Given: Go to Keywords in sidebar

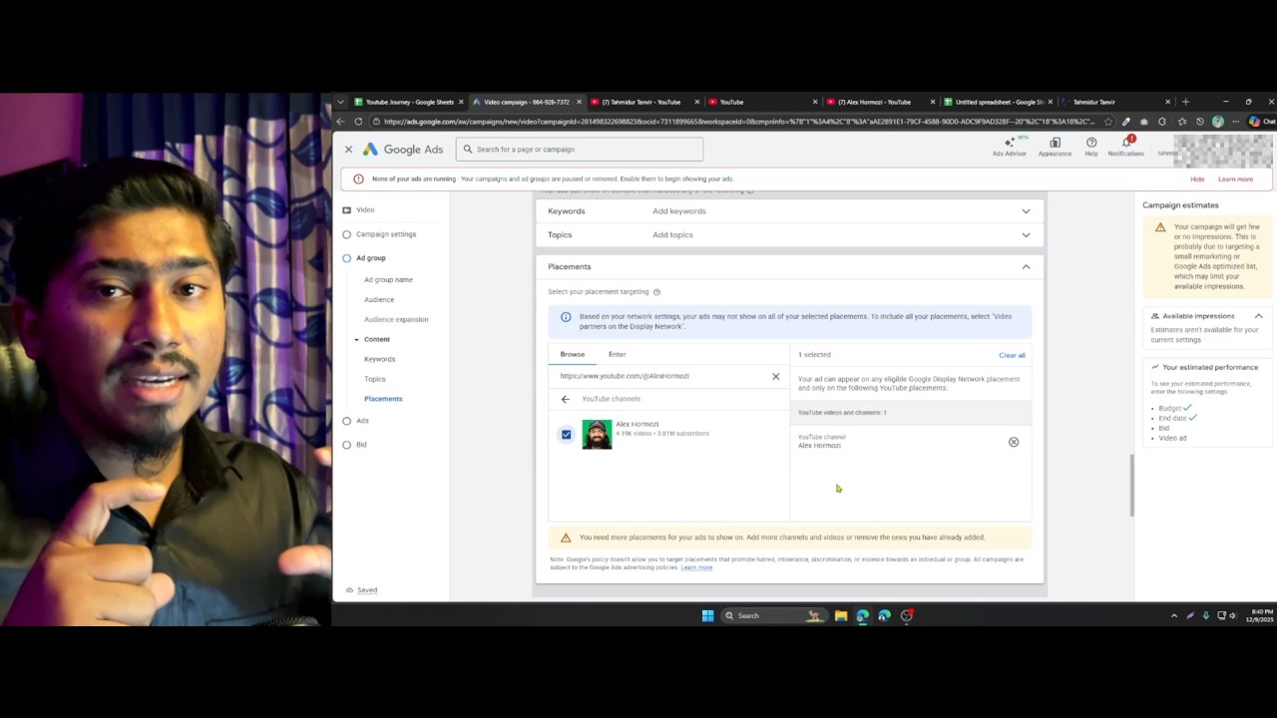Looking at the screenshot, I should [x=380, y=359].
